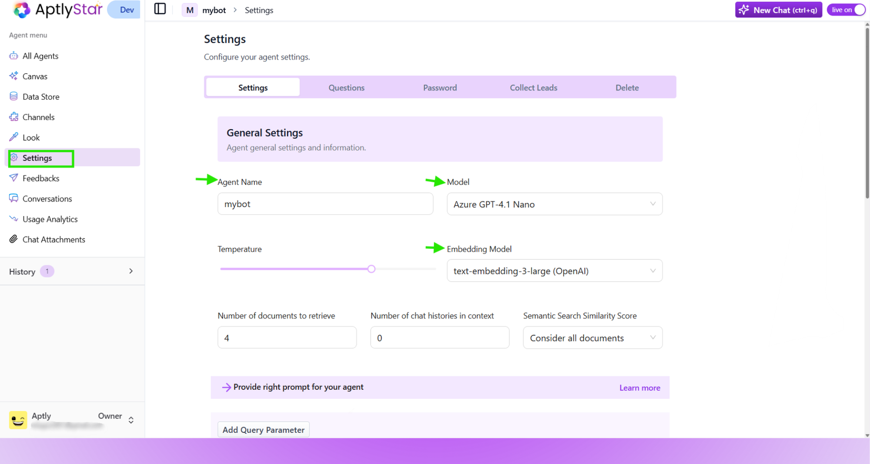Adjust the Temperature slider
This screenshot has height=464, width=870.
371,269
